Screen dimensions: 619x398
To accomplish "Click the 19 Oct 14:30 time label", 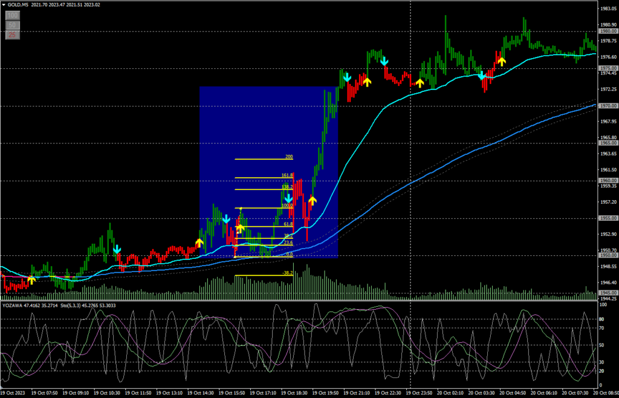I will tap(201, 393).
